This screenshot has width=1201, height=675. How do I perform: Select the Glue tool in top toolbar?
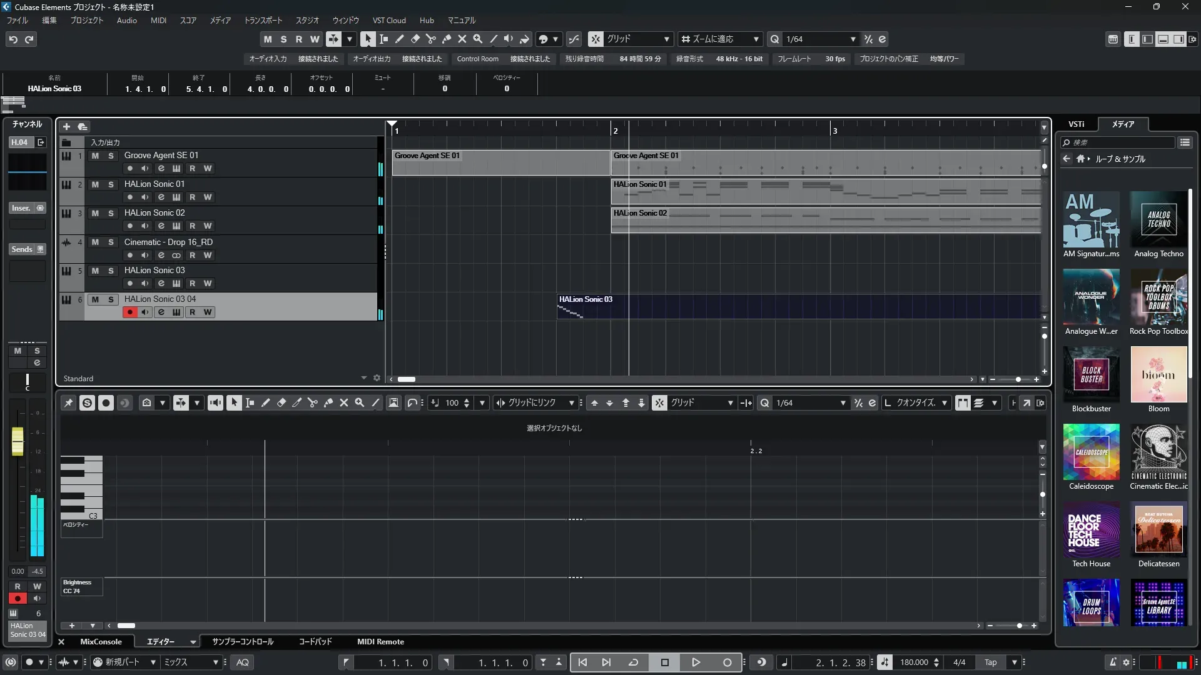pos(447,39)
